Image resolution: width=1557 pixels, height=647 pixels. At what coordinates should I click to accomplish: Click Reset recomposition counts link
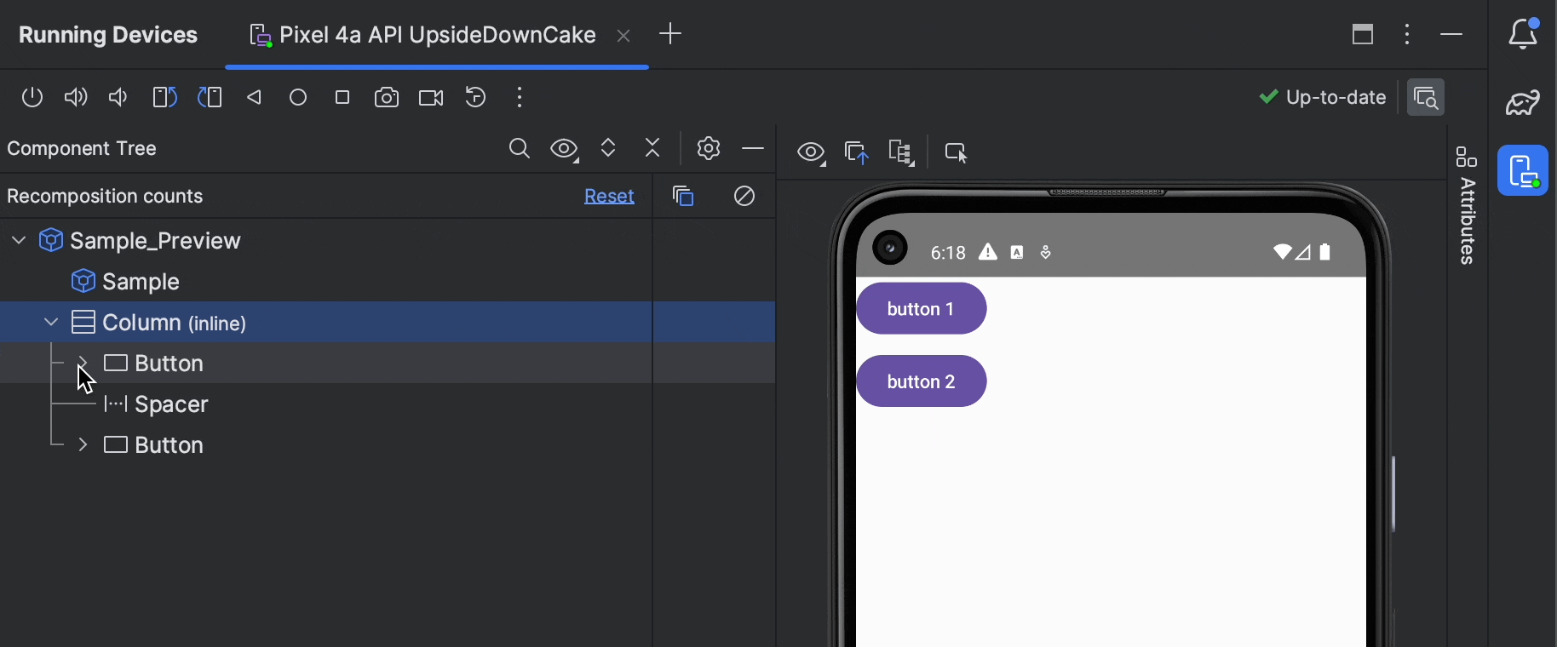click(609, 197)
